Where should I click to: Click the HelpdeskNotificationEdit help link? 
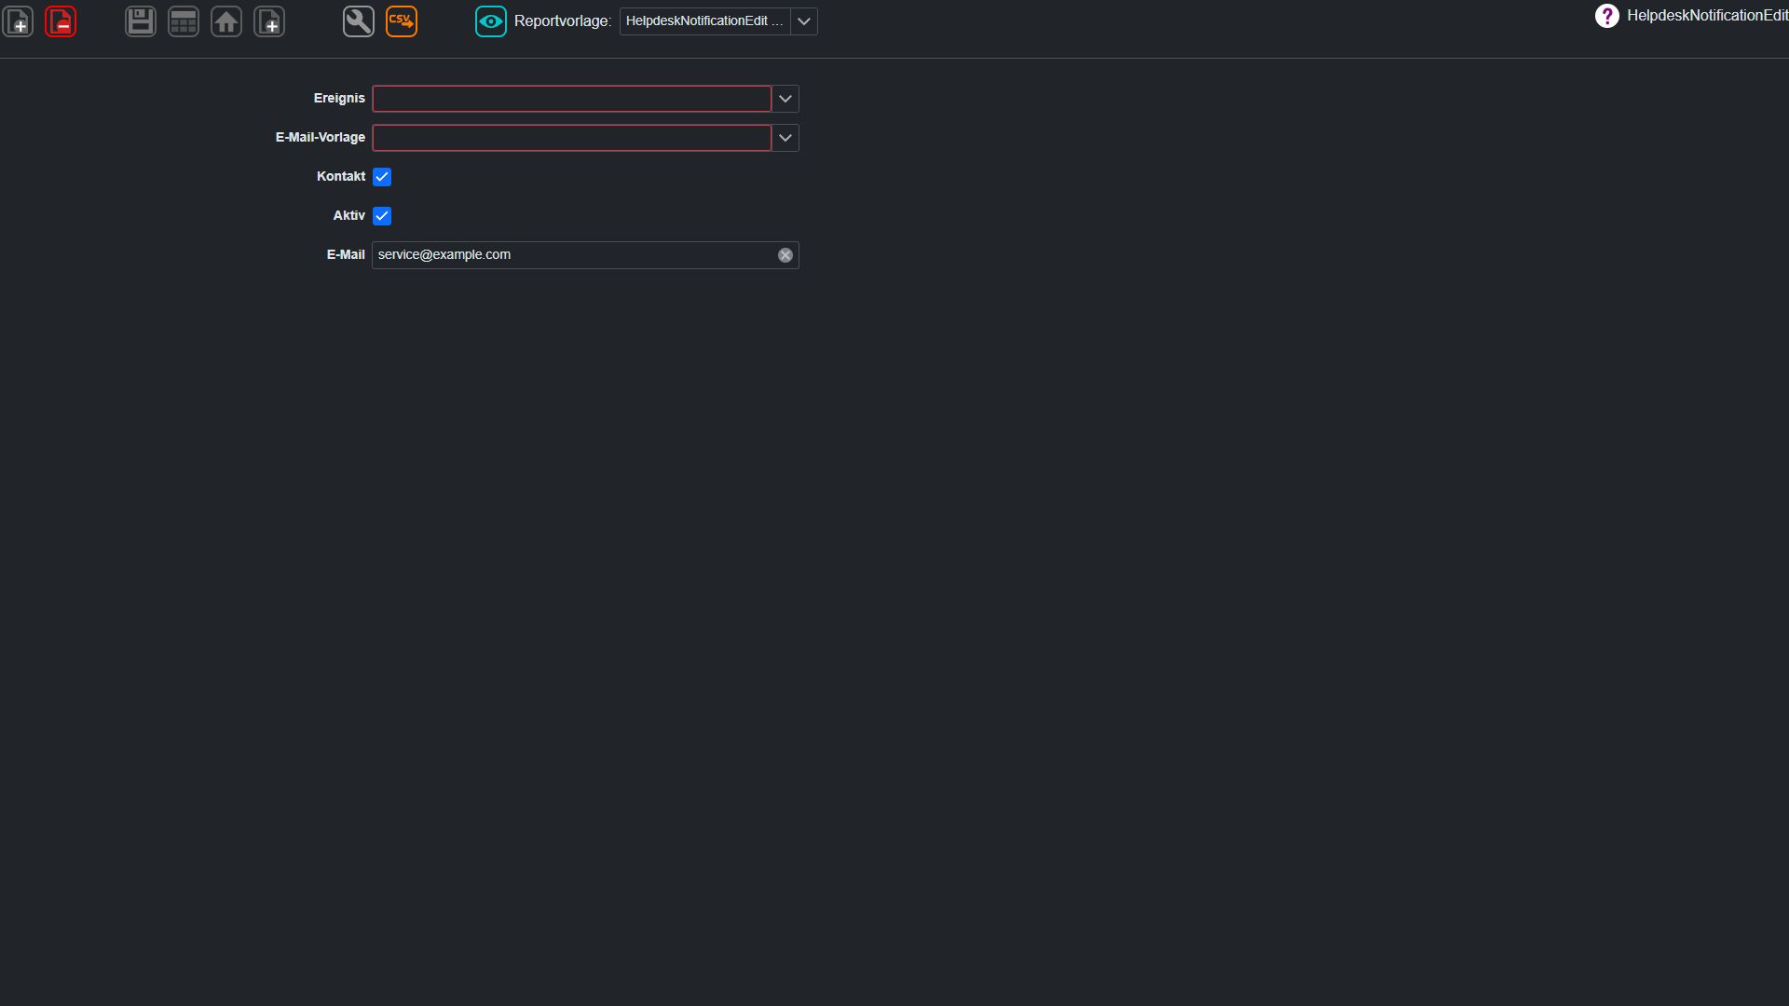point(1707,16)
